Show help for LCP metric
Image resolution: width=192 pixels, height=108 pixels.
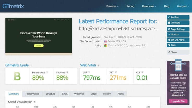(89, 72)
